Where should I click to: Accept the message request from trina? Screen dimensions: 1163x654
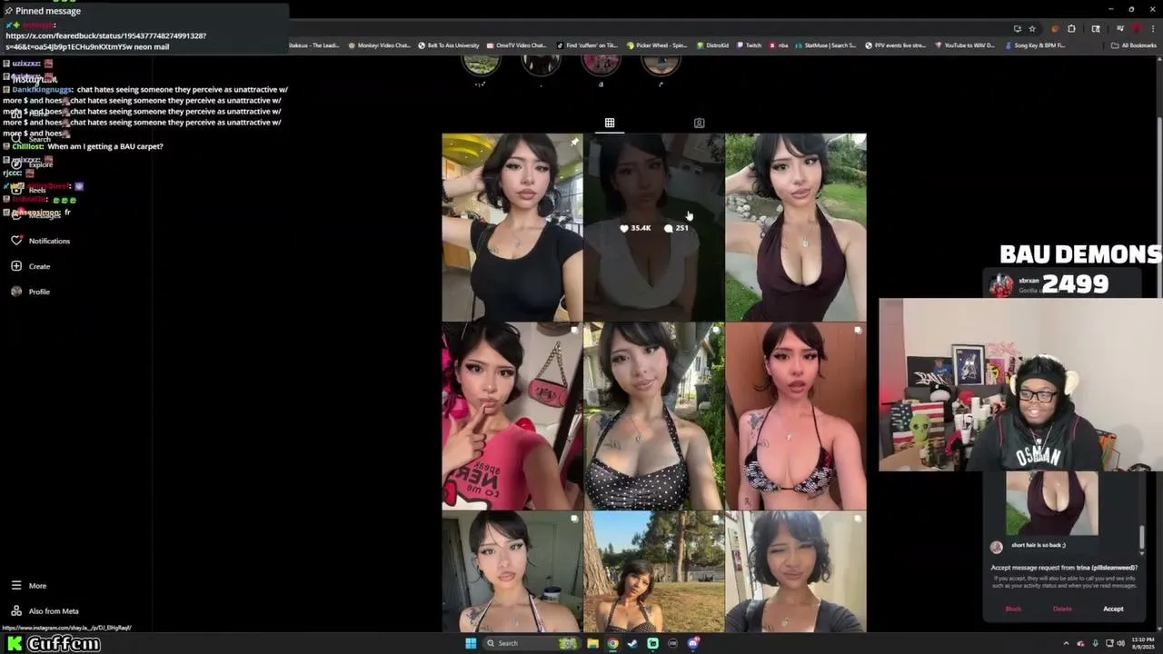coord(1113,609)
